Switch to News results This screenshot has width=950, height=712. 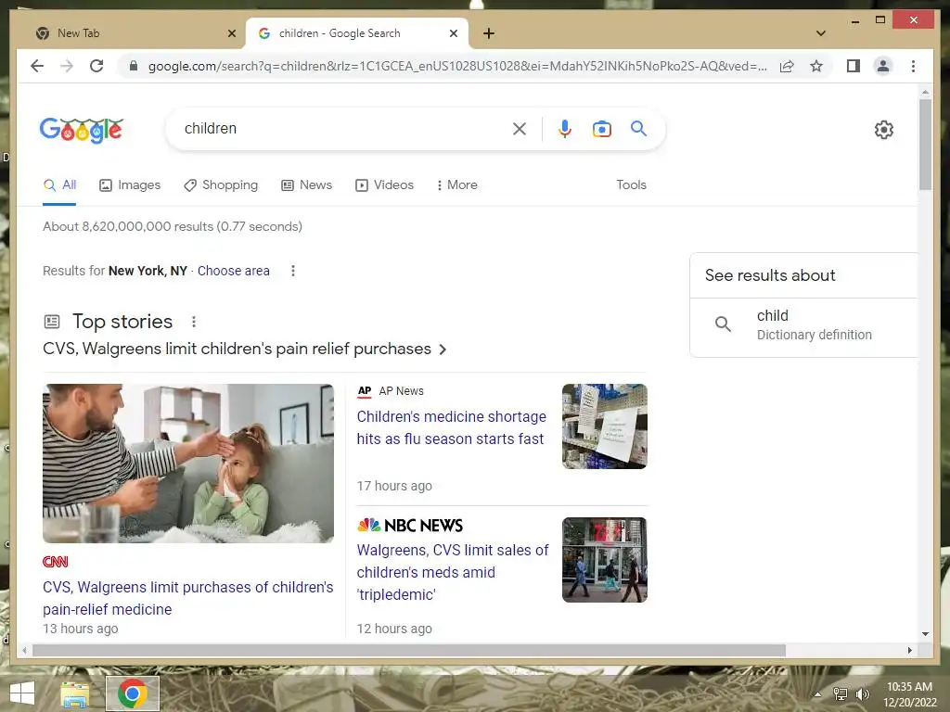[x=306, y=185]
